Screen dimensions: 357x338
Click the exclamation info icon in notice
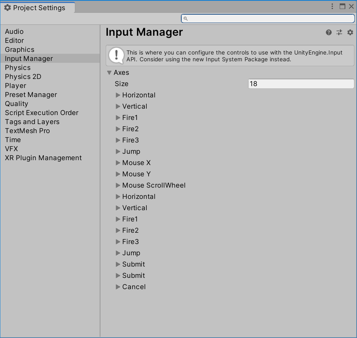(116, 56)
